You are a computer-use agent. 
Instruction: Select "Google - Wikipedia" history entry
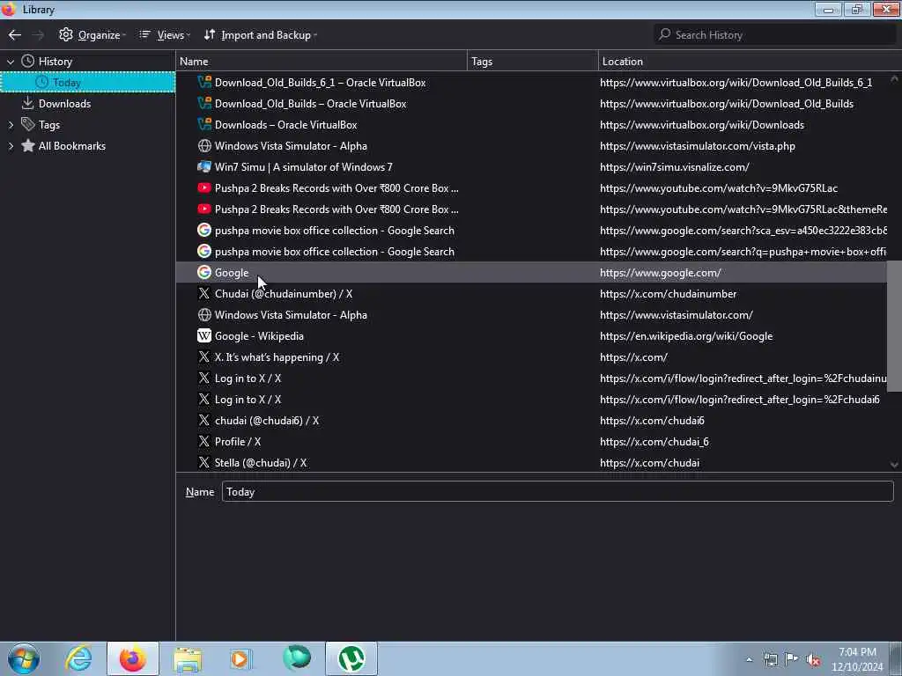click(259, 336)
